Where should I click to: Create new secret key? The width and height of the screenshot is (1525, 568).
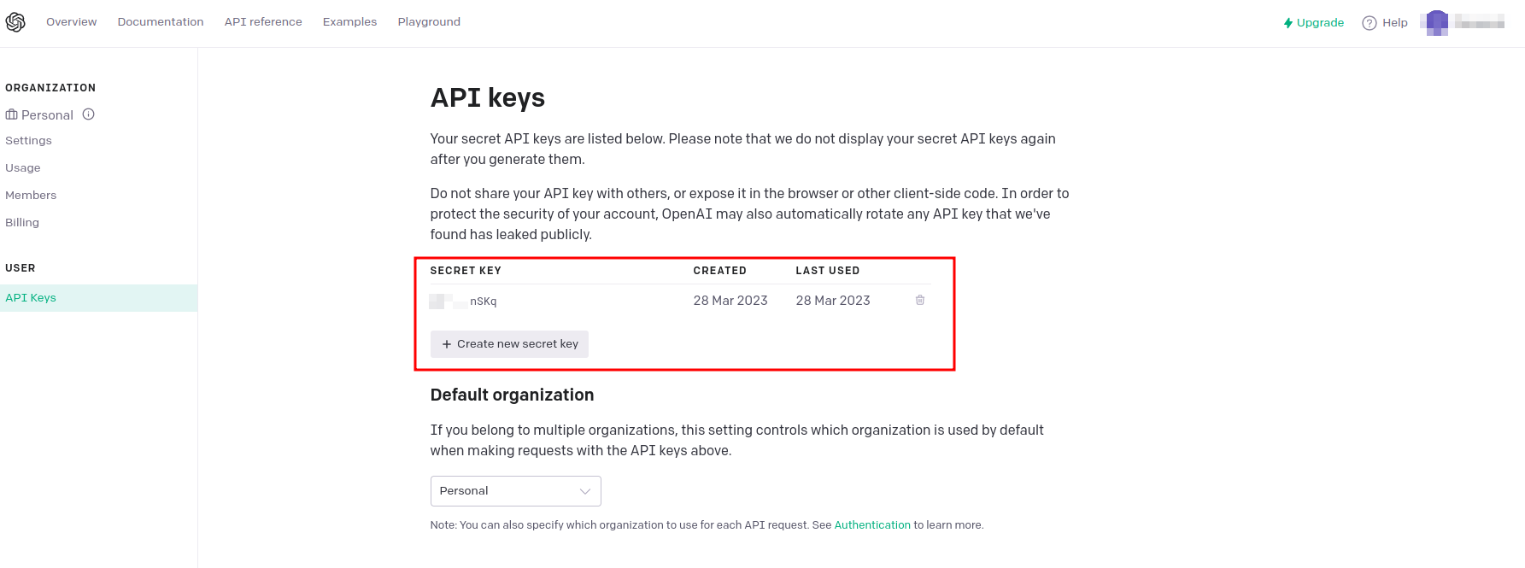click(509, 344)
